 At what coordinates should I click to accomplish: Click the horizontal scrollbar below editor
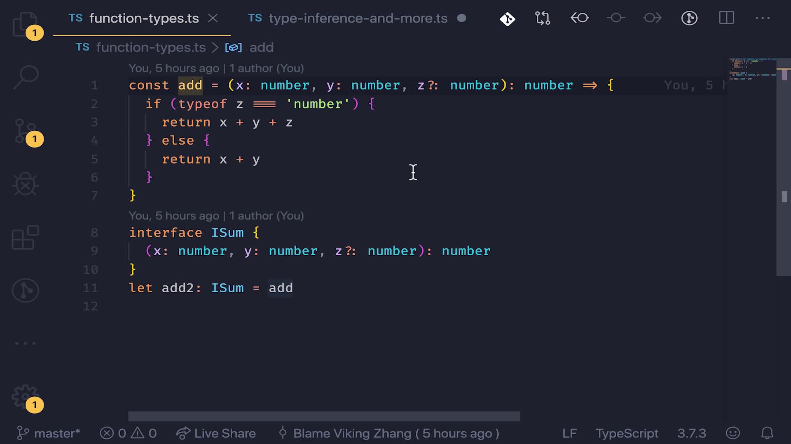324,416
